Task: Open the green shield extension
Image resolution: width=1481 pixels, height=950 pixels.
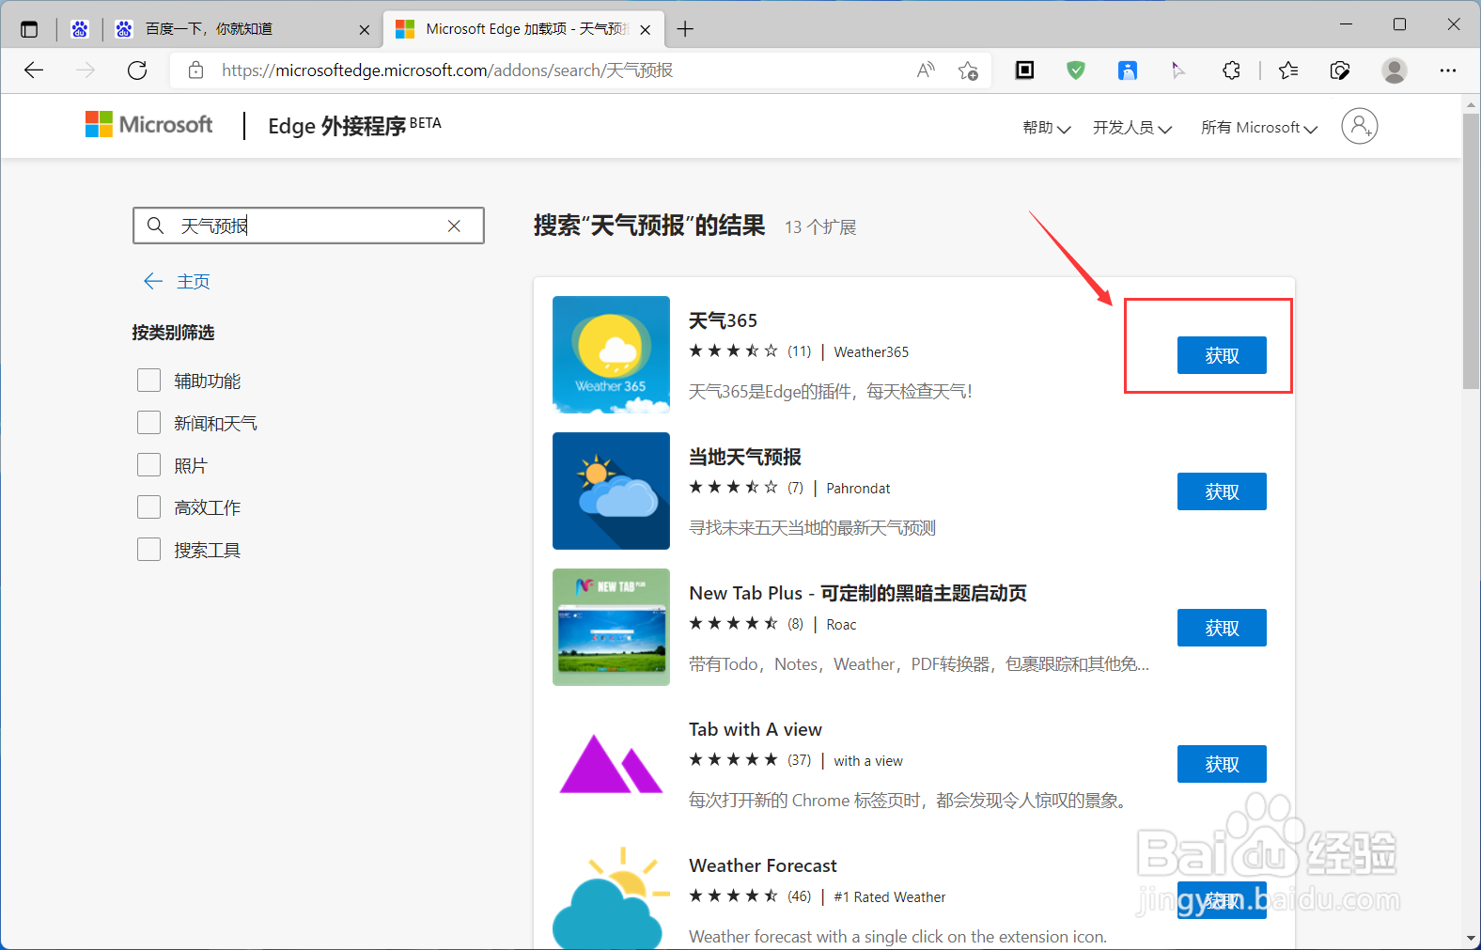Action: [x=1076, y=70]
